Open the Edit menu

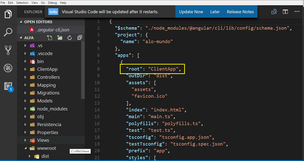(x=10, y=3)
